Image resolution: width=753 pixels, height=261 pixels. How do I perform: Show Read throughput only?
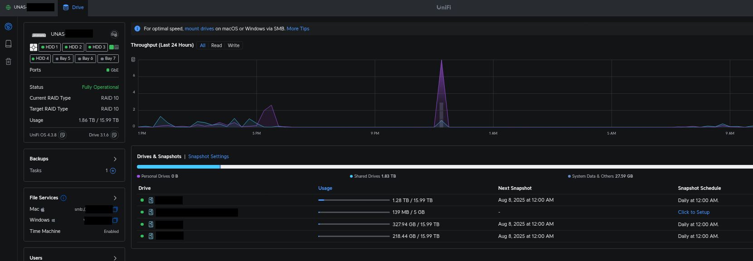217,45
